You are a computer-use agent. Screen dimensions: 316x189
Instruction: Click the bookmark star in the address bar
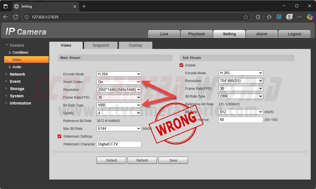coord(246,17)
